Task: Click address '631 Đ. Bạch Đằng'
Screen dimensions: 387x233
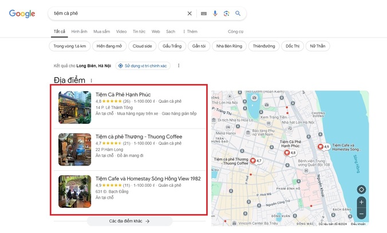Action: [112, 191]
